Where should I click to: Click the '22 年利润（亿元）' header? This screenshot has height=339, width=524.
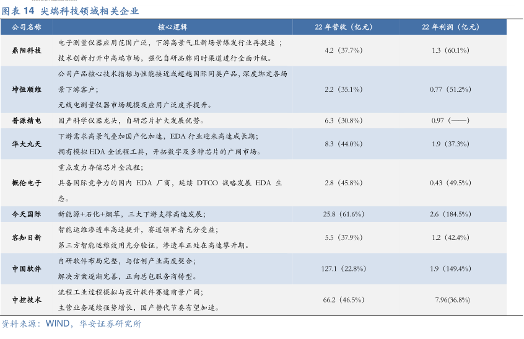click(450, 27)
